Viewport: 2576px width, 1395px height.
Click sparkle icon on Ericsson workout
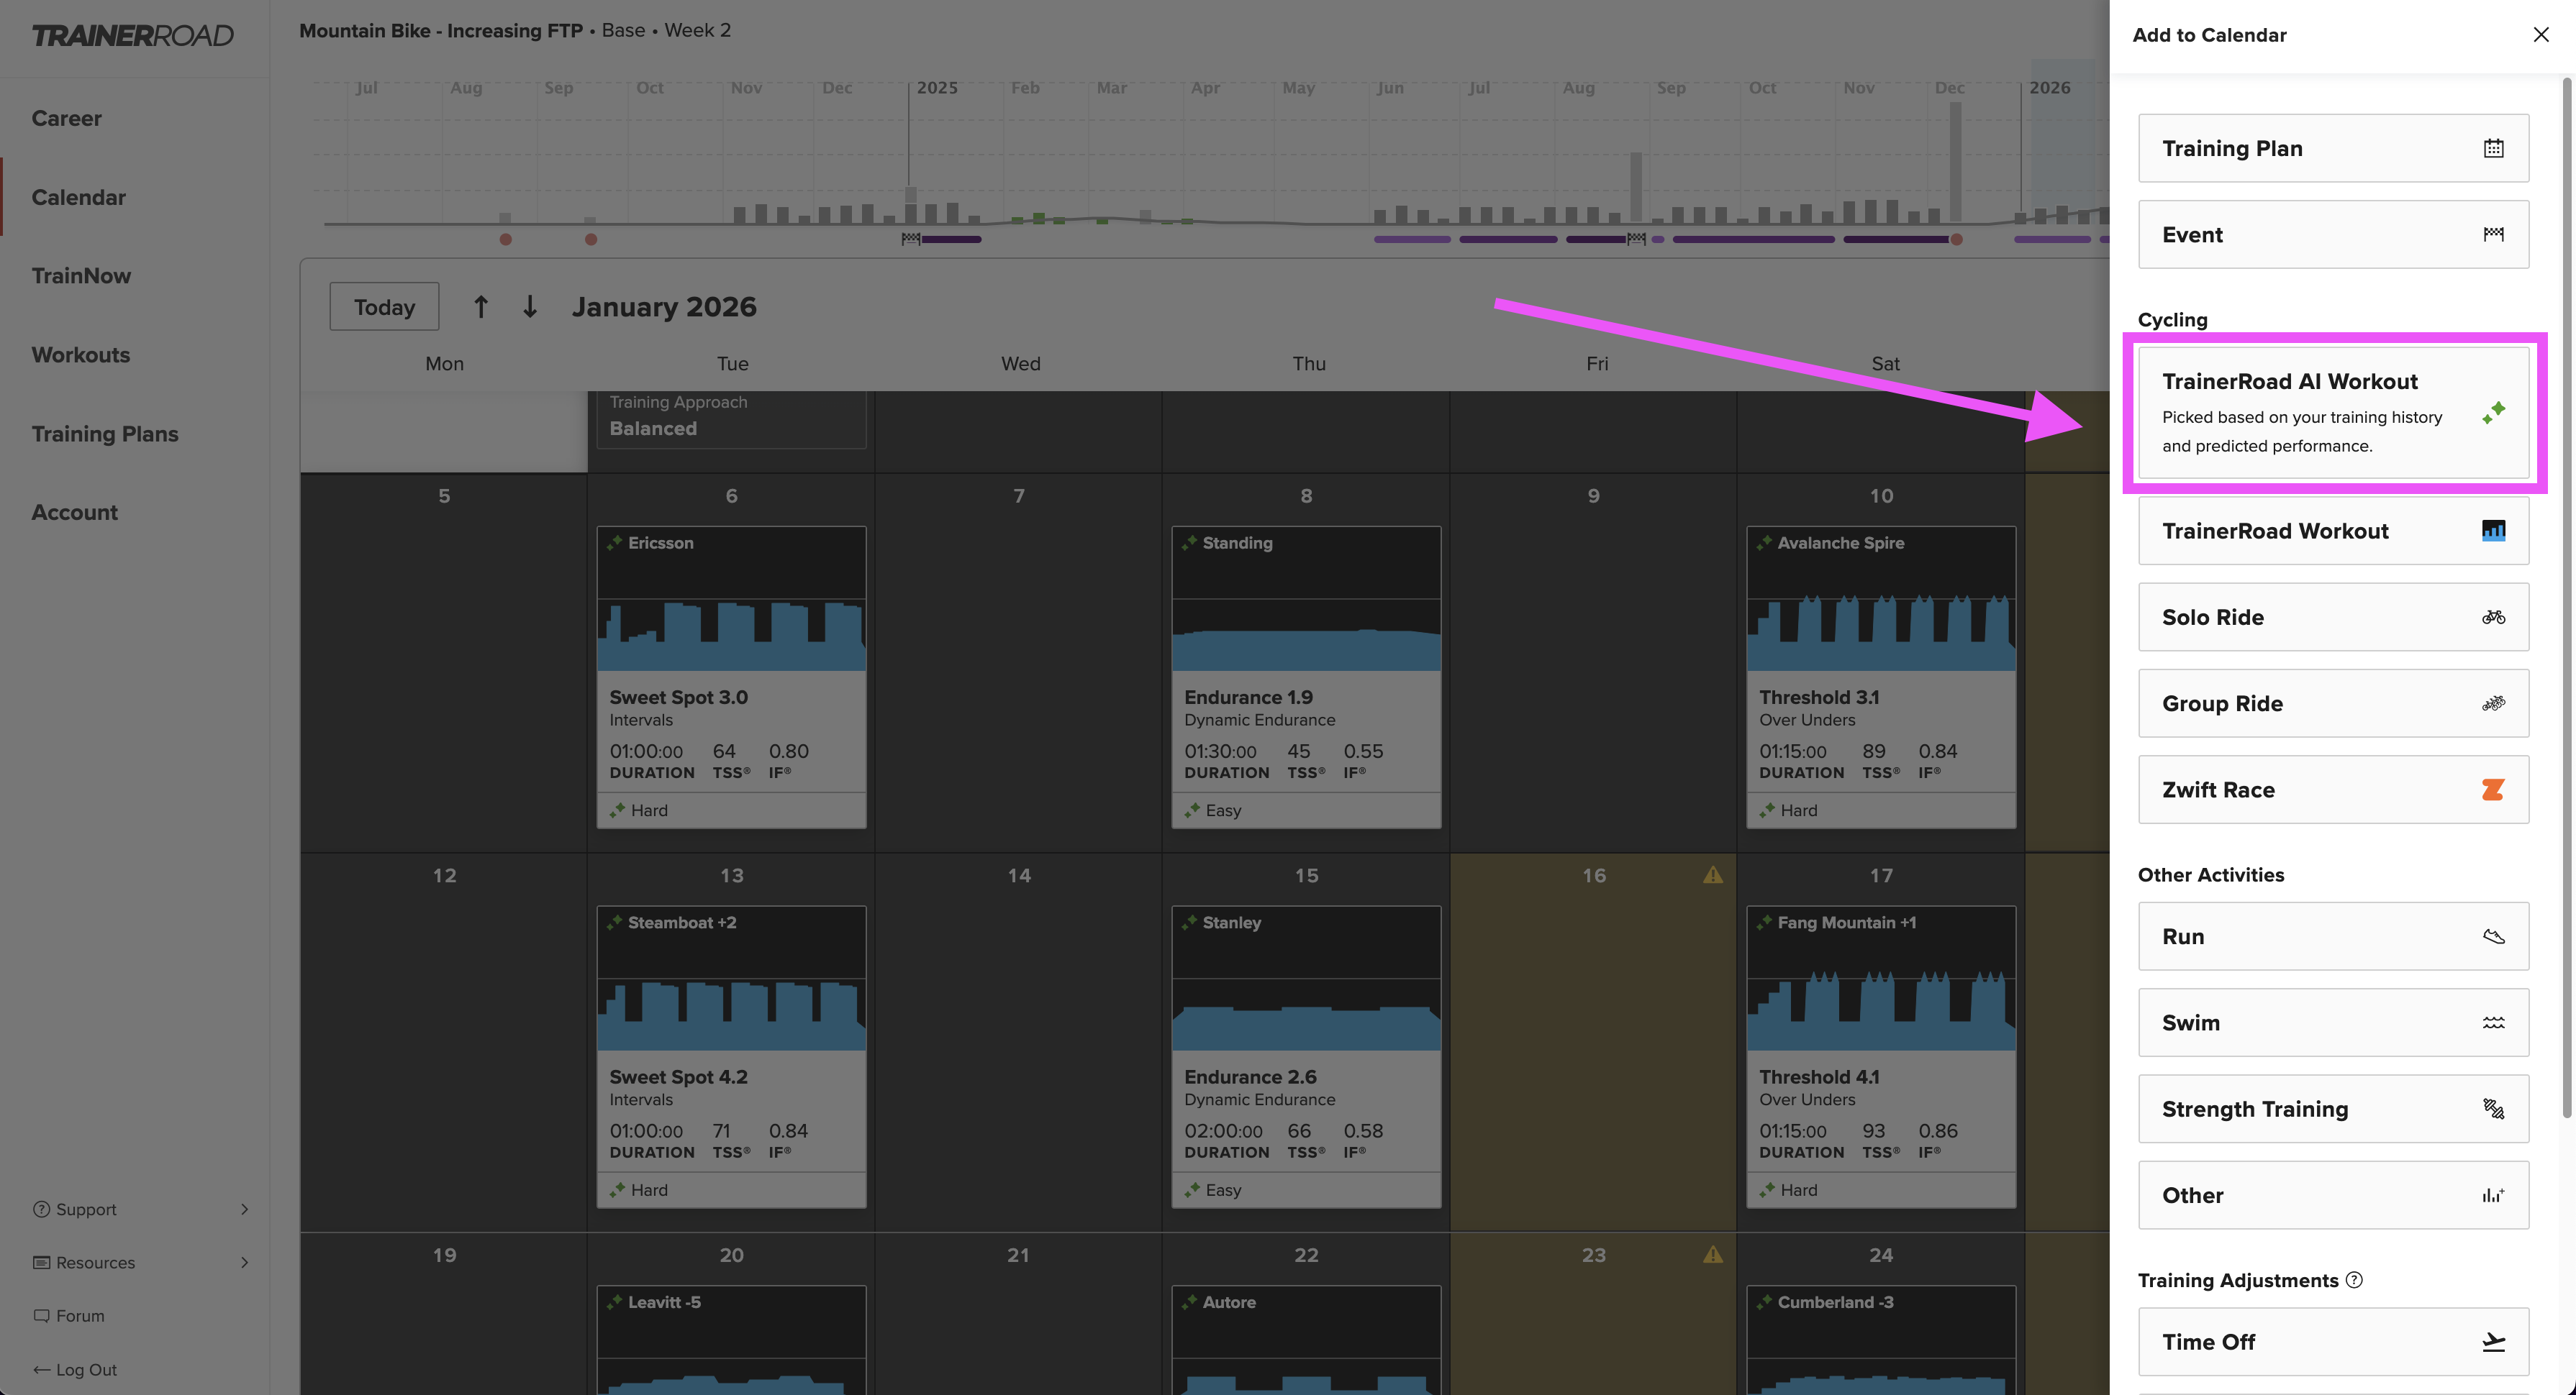(x=614, y=543)
